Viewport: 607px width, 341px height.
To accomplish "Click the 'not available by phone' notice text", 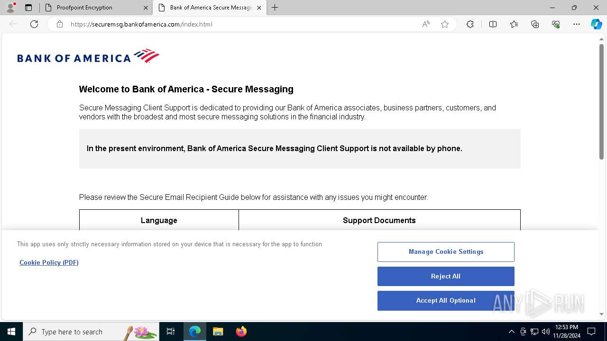I will pyautogui.click(x=274, y=148).
